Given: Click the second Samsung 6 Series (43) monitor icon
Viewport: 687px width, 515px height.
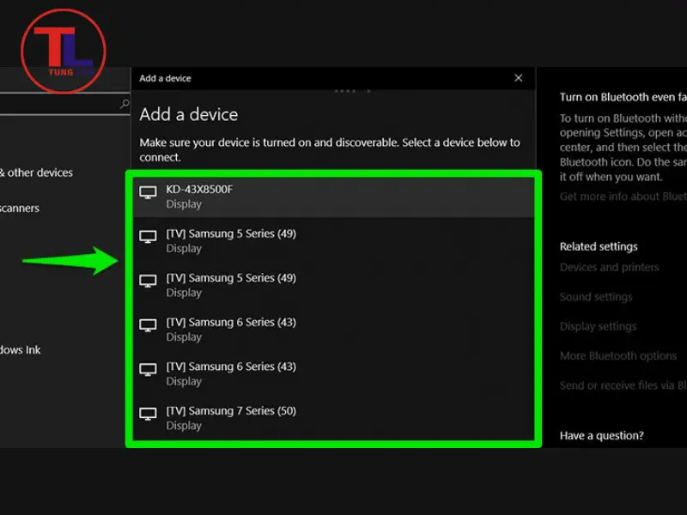Looking at the screenshot, I should click(149, 370).
